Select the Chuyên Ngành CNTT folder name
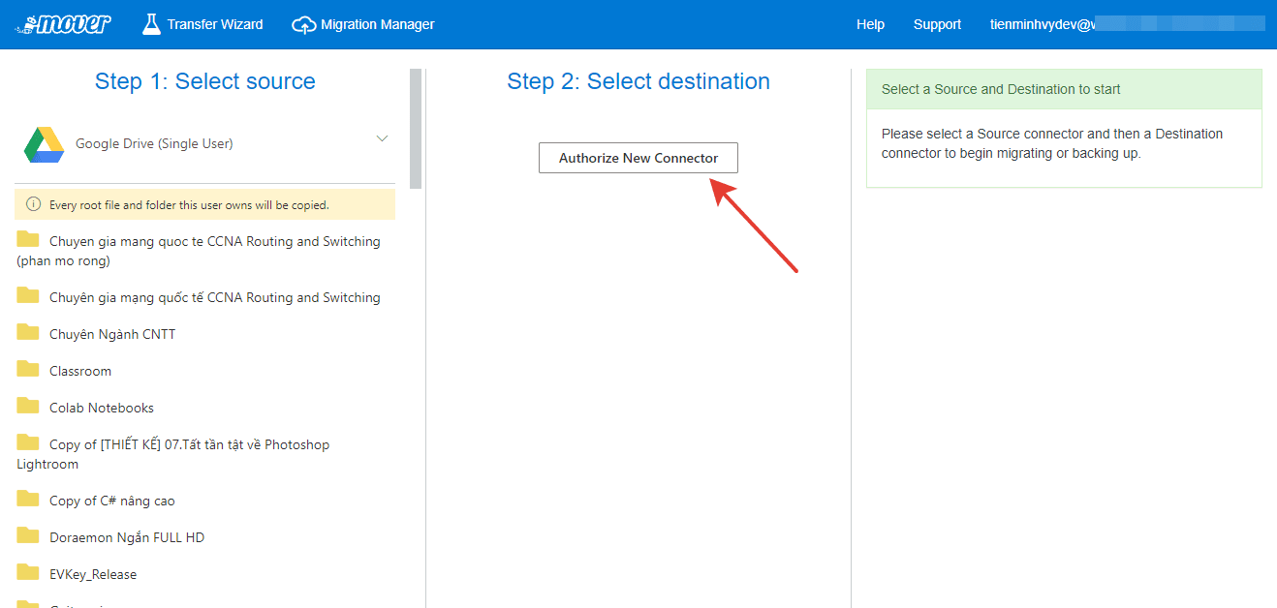Viewport: 1277px width, 608px height. [x=112, y=334]
